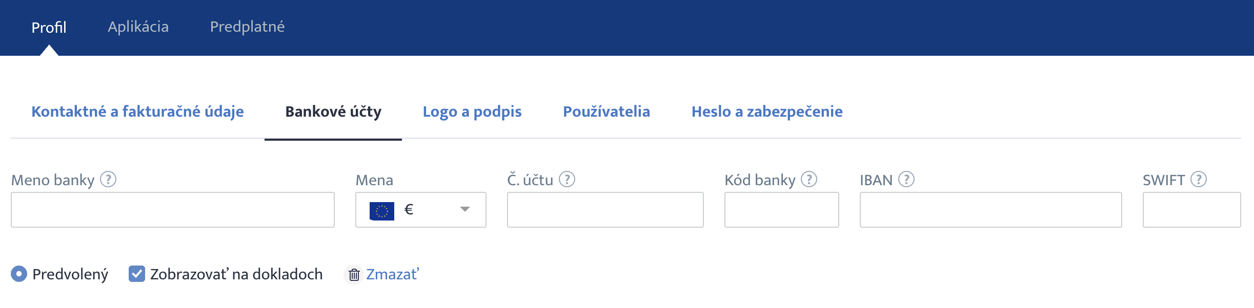This screenshot has width=1254, height=308.
Task: Go to the Profil tab
Action: 49,27
